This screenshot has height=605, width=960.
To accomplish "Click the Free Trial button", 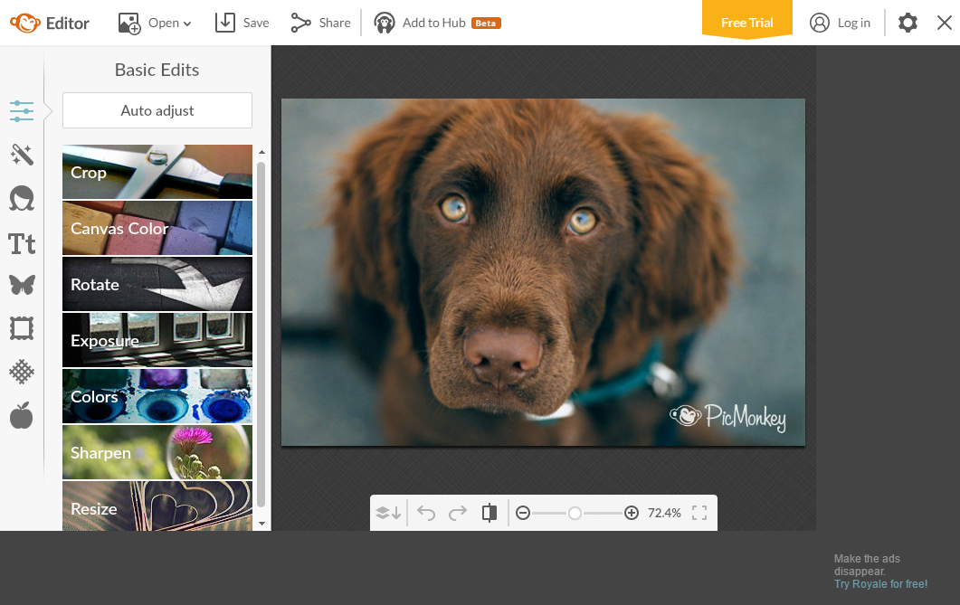I will pos(746,23).
